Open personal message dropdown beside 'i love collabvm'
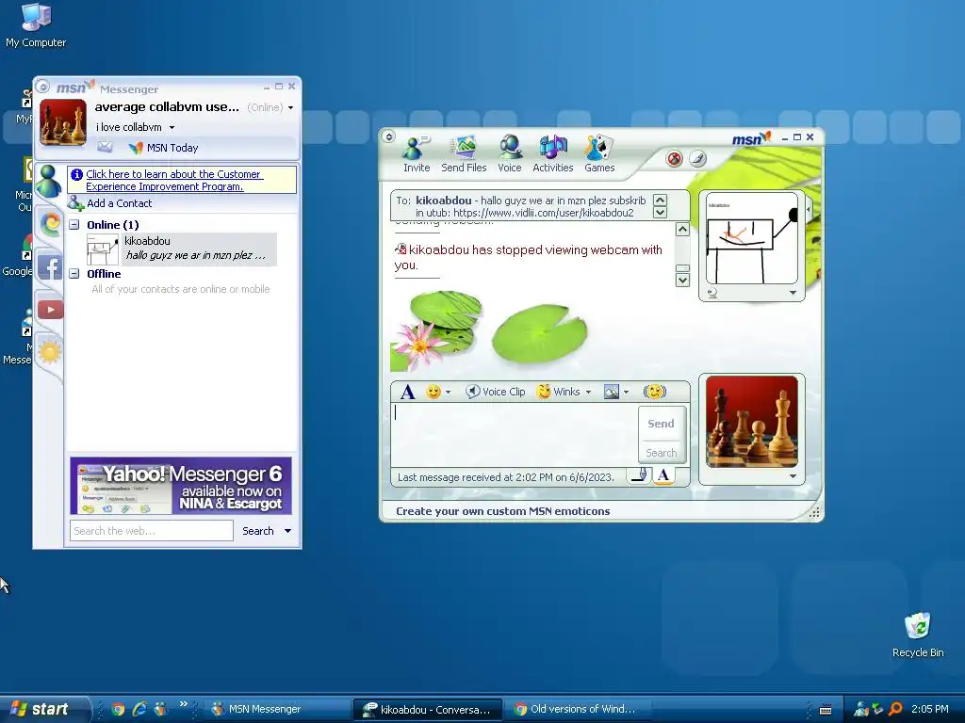The height and width of the screenshot is (723, 965). 172,128
